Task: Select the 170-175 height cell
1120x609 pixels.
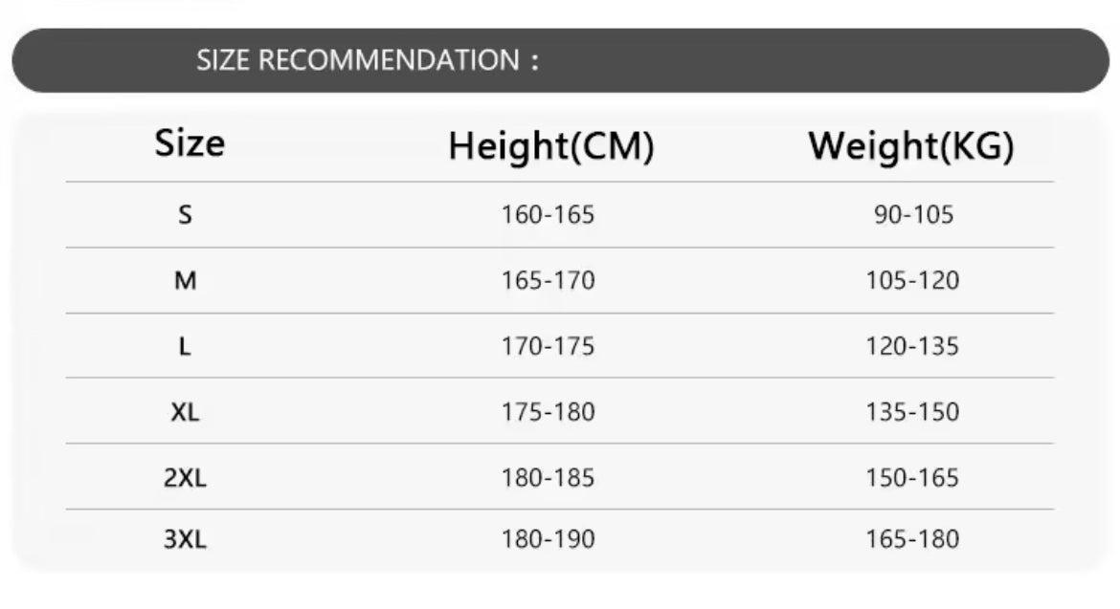Action: click(x=548, y=347)
